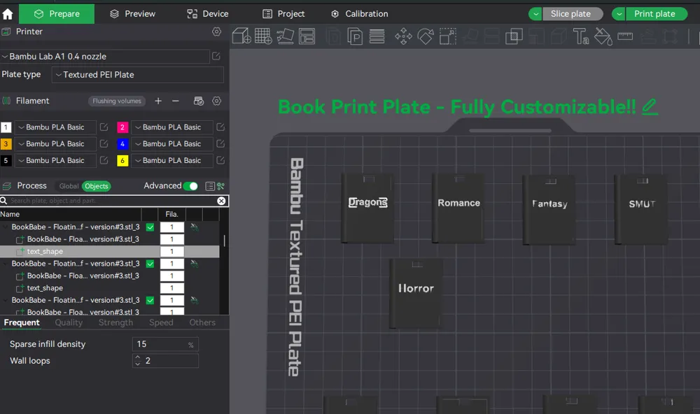The width and height of the screenshot is (700, 414).
Task: Open the printer preset dropdown
Action: tap(105, 57)
